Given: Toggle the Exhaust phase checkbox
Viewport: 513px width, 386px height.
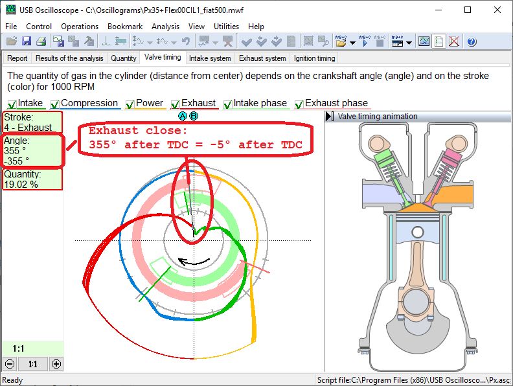Looking at the screenshot, I should [x=299, y=104].
